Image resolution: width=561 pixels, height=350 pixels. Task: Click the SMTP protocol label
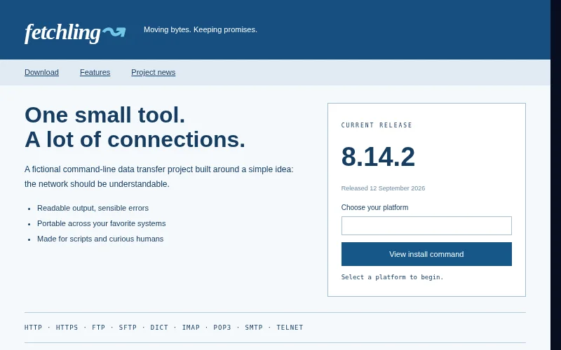coord(254,328)
